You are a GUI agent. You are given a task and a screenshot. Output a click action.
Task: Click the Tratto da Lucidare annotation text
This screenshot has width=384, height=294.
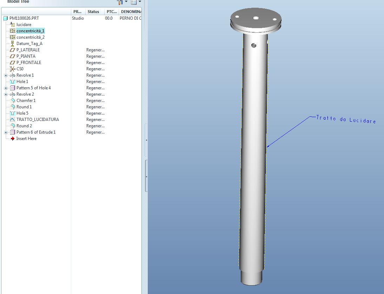346,119
